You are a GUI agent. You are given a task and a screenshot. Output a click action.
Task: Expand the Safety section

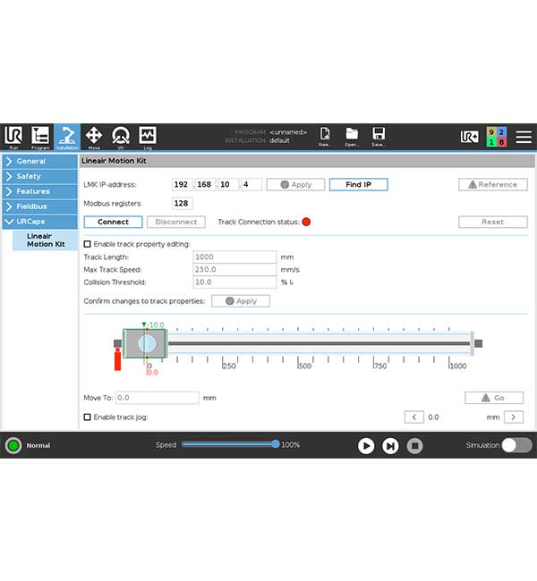tap(40, 176)
